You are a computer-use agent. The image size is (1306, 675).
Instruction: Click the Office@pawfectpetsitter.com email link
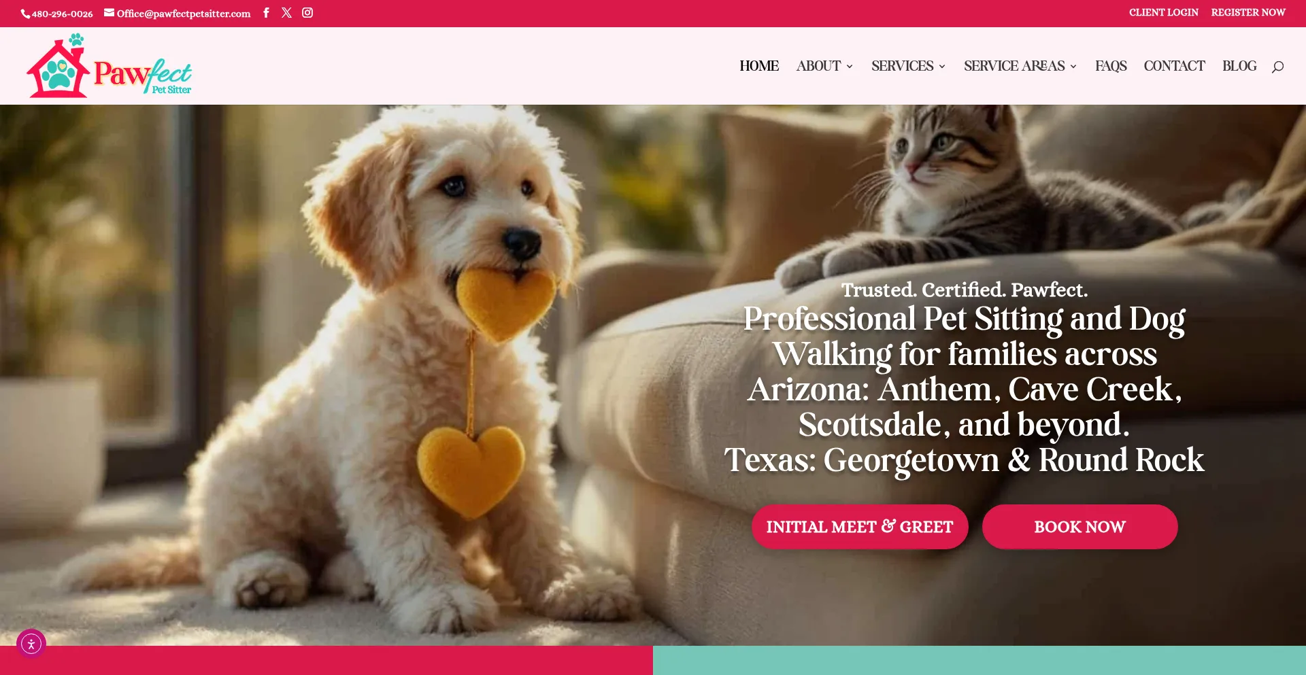pos(184,14)
